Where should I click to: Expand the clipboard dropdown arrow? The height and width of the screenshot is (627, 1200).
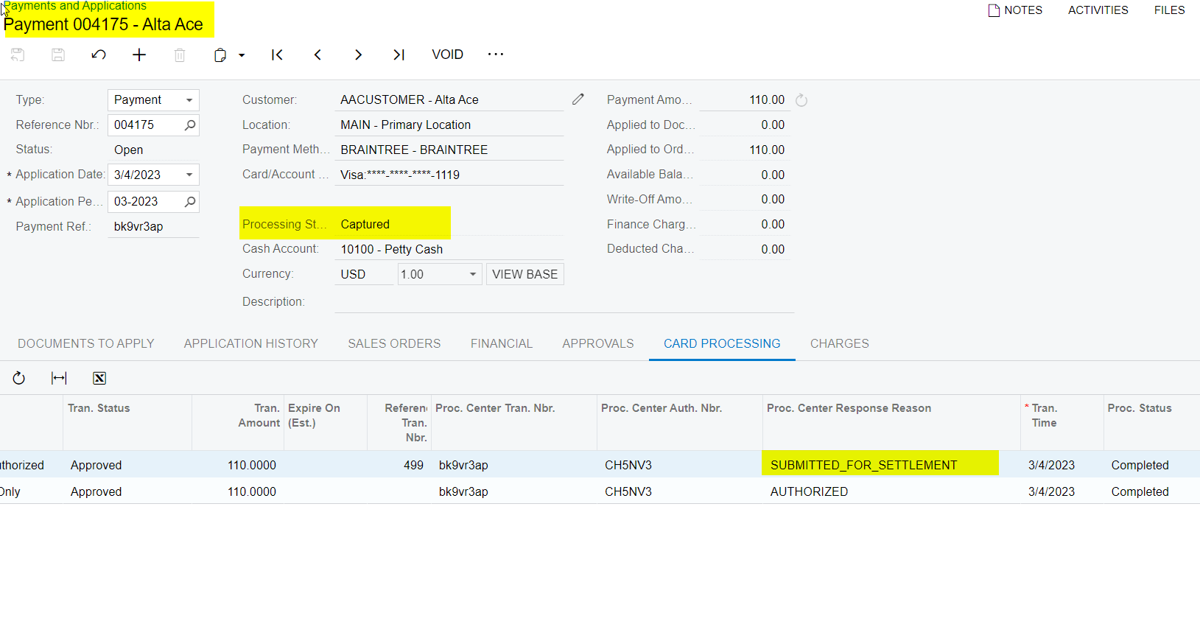[x=242, y=55]
